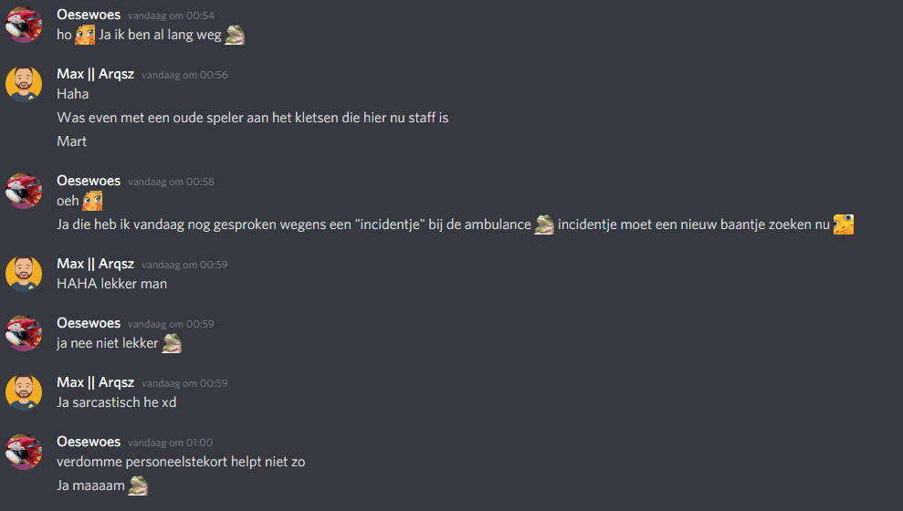
Task: Click frog emoji after "lang weg"
Action: click(x=235, y=35)
